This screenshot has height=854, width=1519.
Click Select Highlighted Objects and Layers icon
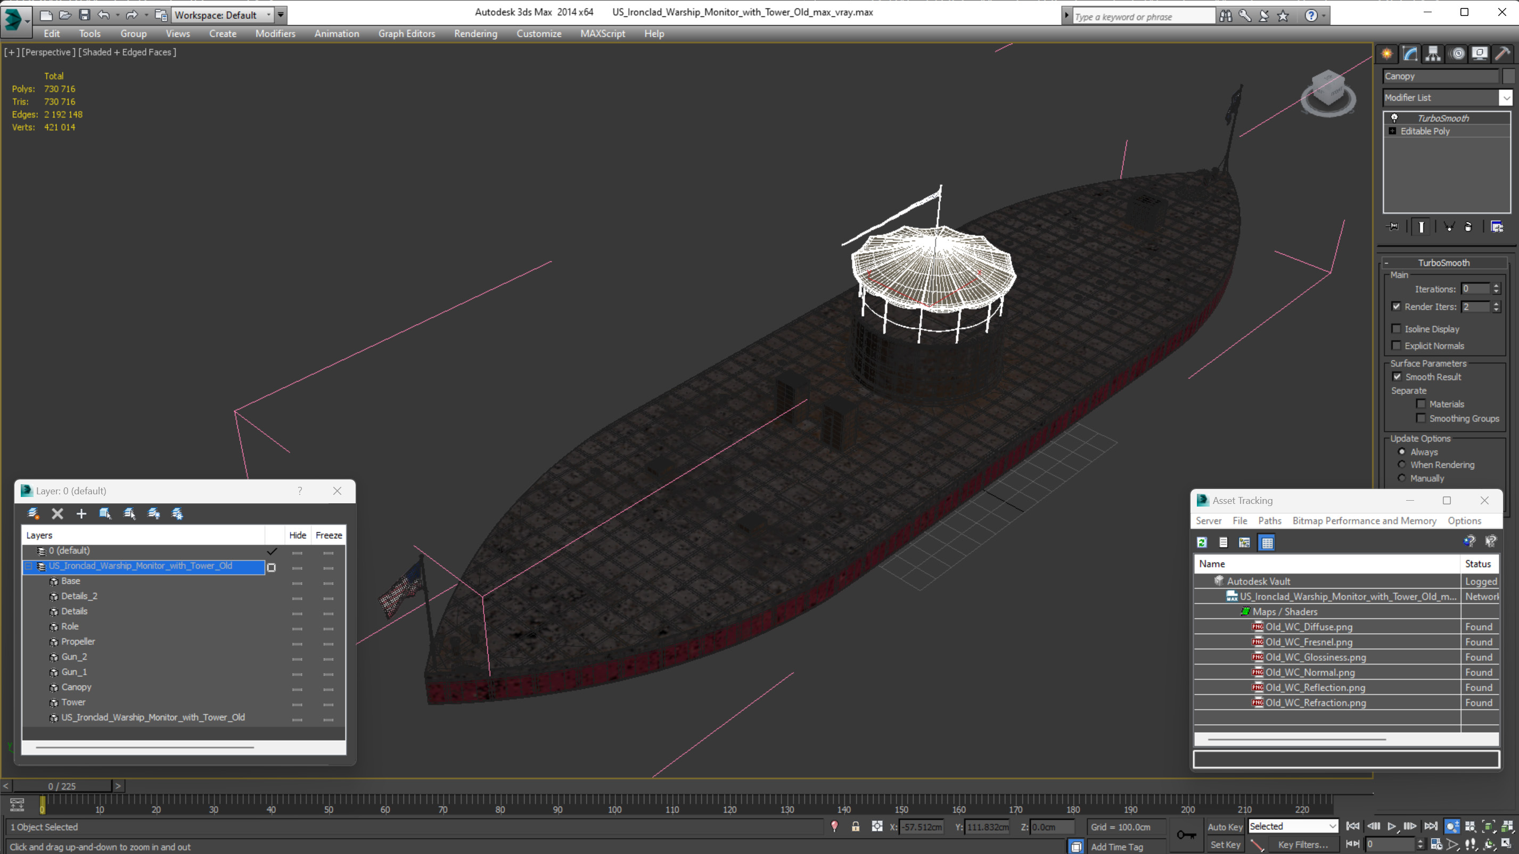pos(105,513)
